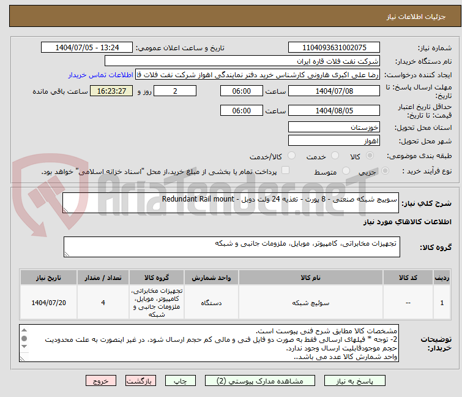Click the شماره نیاز number field

[334, 48]
